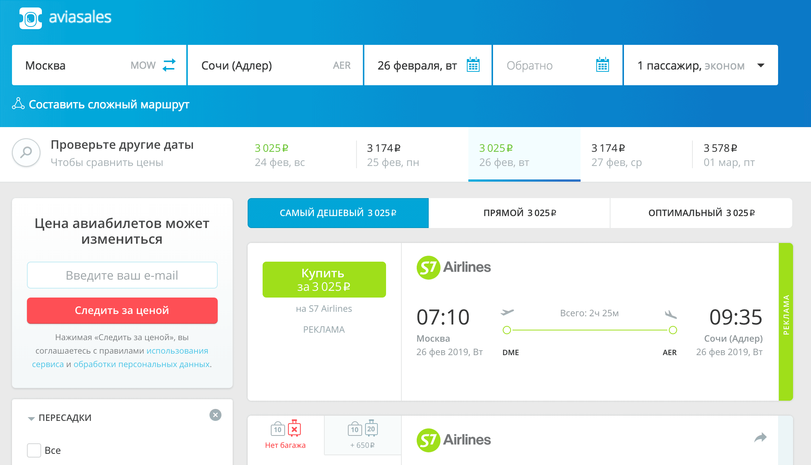This screenshot has width=811, height=465.
Task: Edit the destination field Сочи (Адлер)
Action: pyautogui.click(x=275, y=65)
